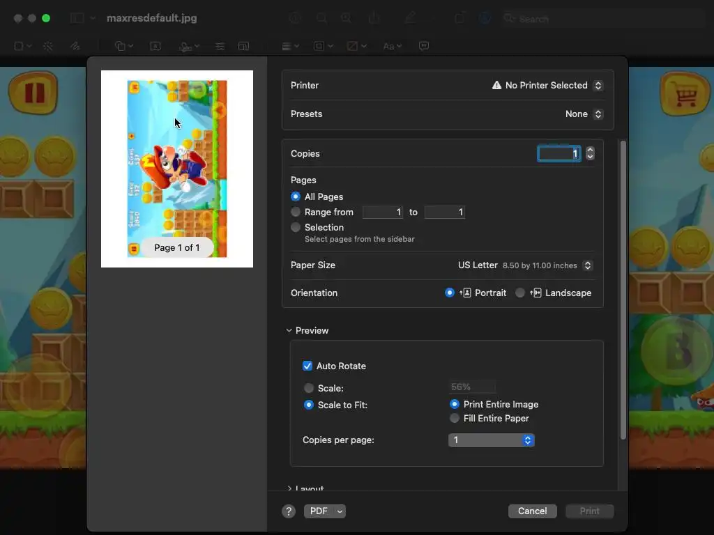Open the Text Style Aa menu
Screen dimensions: 714x535
click(x=392, y=46)
